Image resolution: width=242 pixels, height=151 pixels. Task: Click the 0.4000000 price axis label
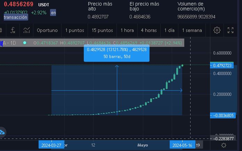coord(222,74)
